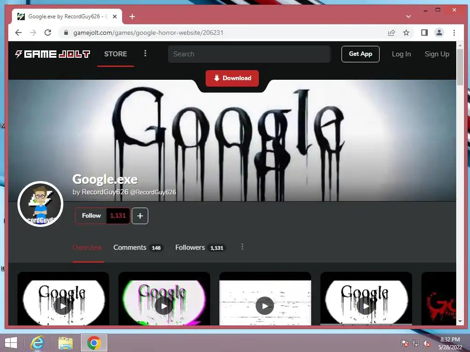This screenshot has height=352, width=470.
Task: Switch to the Followers tab
Action: (200, 247)
